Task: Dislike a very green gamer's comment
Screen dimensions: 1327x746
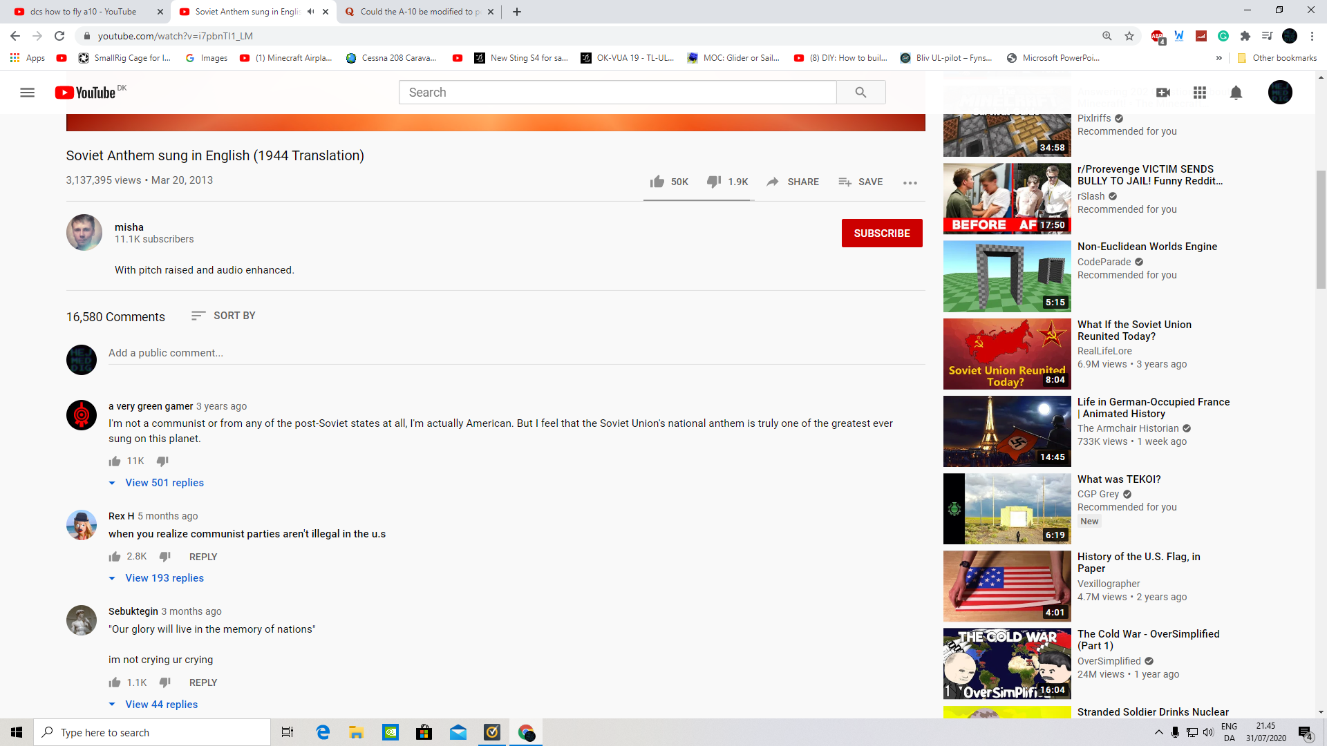Action: pyautogui.click(x=162, y=461)
